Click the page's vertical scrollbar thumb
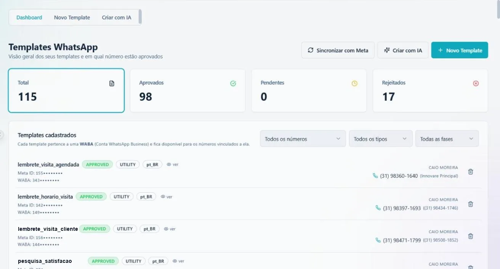 (498, 10)
